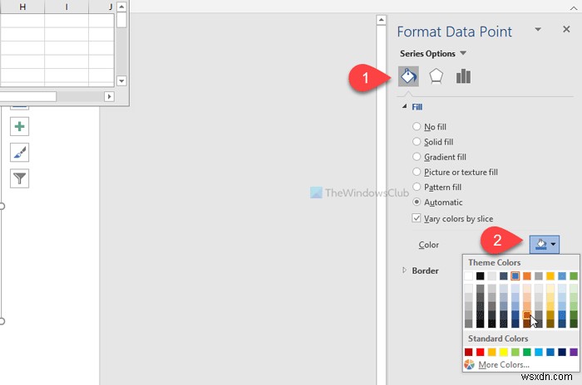Pick the dark navy standard color

[x=562, y=352]
